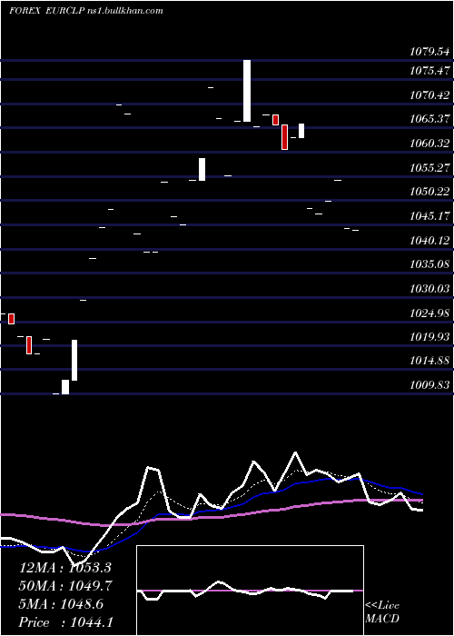Click the 1009.83 price level label

coord(429,384)
